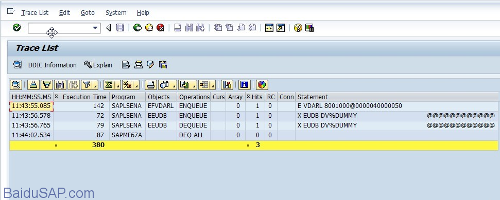Click into the command input field

point(60,28)
